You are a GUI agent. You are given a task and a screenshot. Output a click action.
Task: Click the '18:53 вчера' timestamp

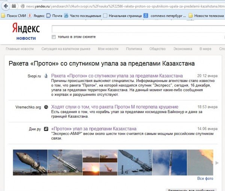point(207,107)
